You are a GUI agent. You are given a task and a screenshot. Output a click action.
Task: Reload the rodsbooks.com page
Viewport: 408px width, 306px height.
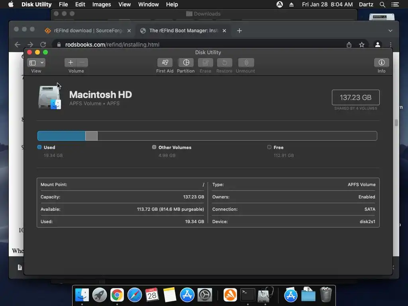coord(43,45)
